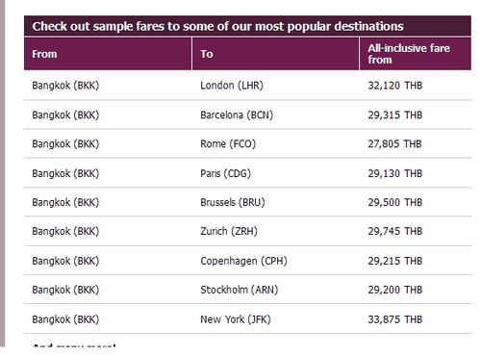
Task: Click the 27,805 THB fare
Action: pos(394,143)
